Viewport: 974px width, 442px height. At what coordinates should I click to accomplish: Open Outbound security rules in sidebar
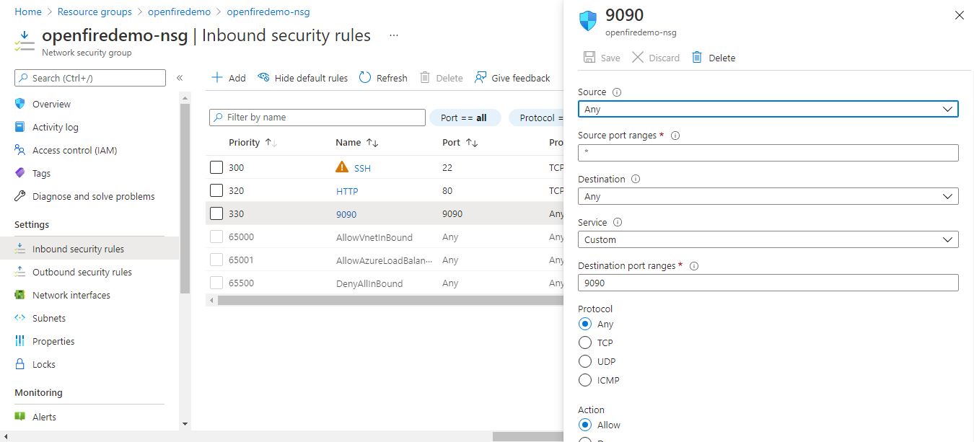(82, 272)
